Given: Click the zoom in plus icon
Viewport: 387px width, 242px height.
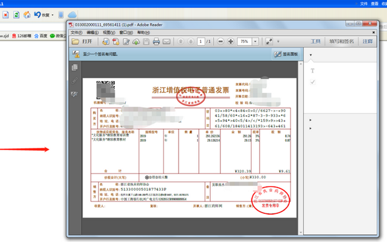Looking at the screenshot, I should (x=230, y=42).
